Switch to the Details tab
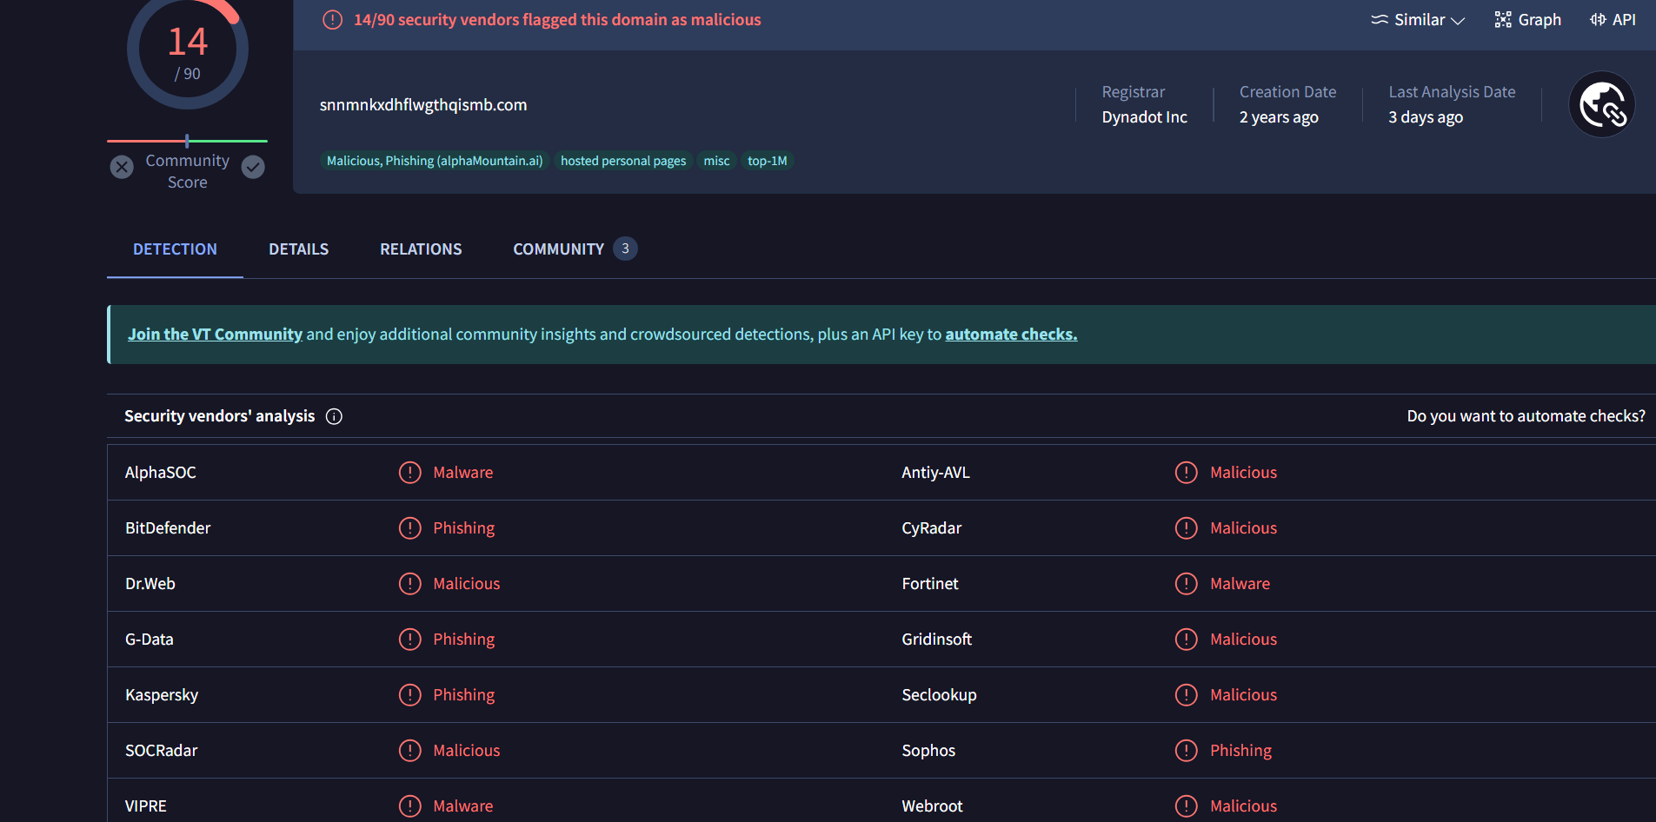This screenshot has height=822, width=1656. [x=298, y=249]
